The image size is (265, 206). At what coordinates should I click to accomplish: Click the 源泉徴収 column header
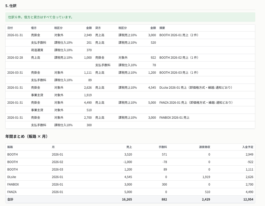pos(204,147)
